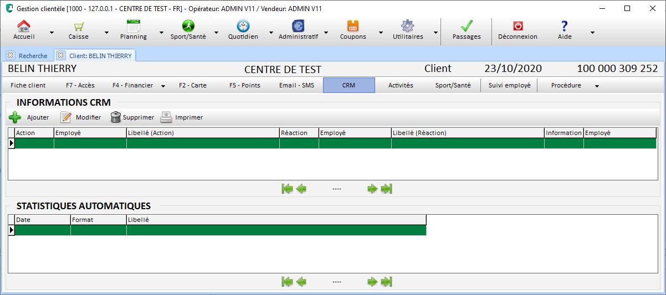Expand the Caisse dropdown arrow
The height and width of the screenshot is (295, 666).
point(106,33)
